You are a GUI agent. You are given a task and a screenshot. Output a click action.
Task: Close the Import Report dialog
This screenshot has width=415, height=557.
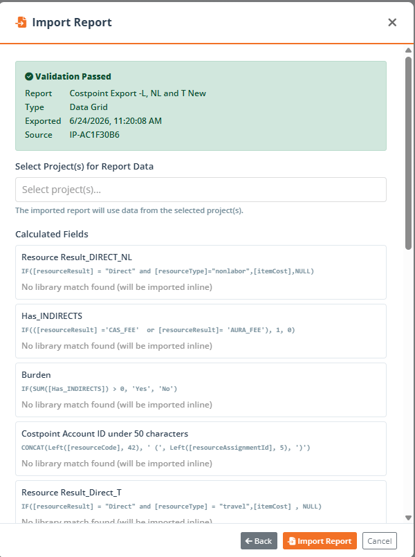392,22
